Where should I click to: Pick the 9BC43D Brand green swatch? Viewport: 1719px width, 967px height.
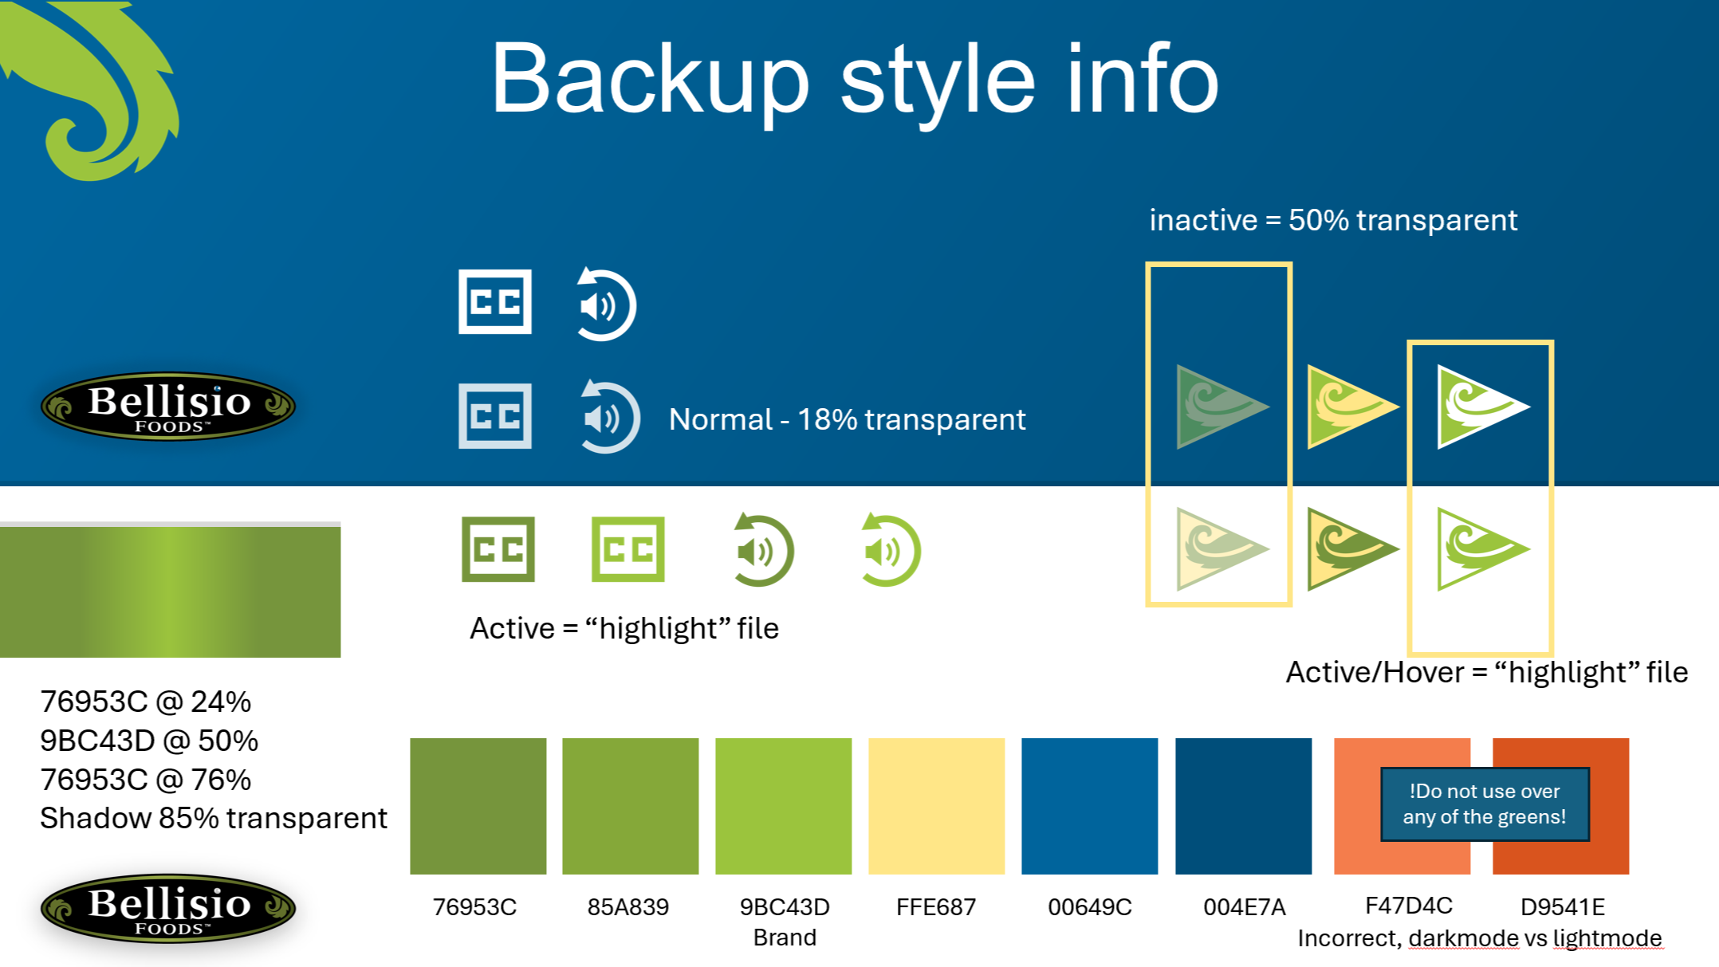pyautogui.click(x=784, y=806)
